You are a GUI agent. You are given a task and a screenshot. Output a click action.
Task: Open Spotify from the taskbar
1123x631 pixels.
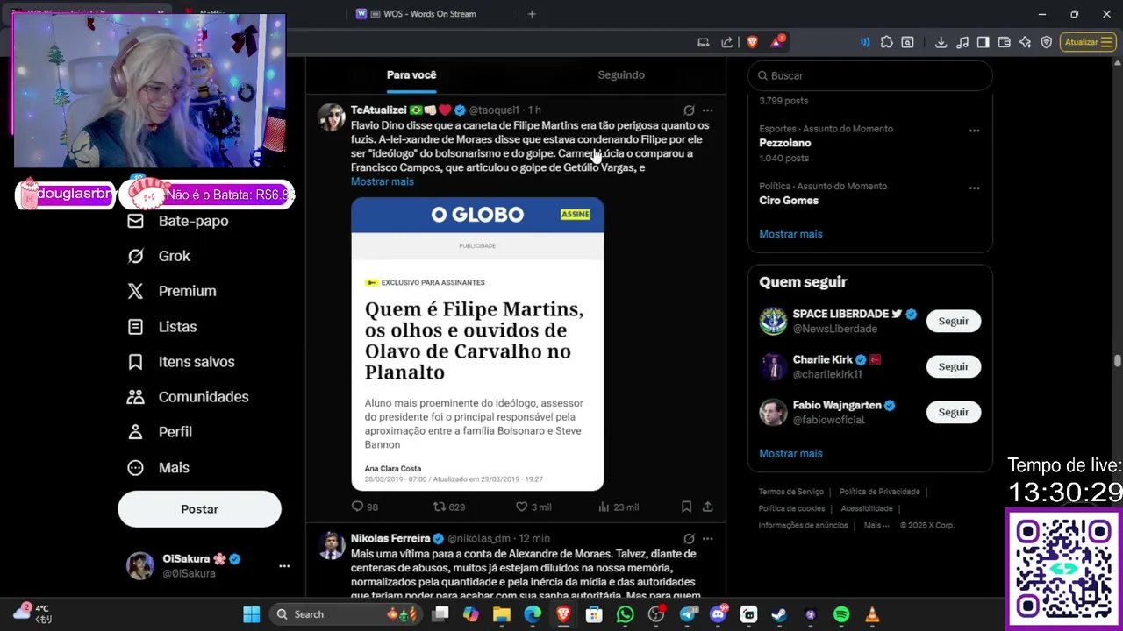point(840,614)
